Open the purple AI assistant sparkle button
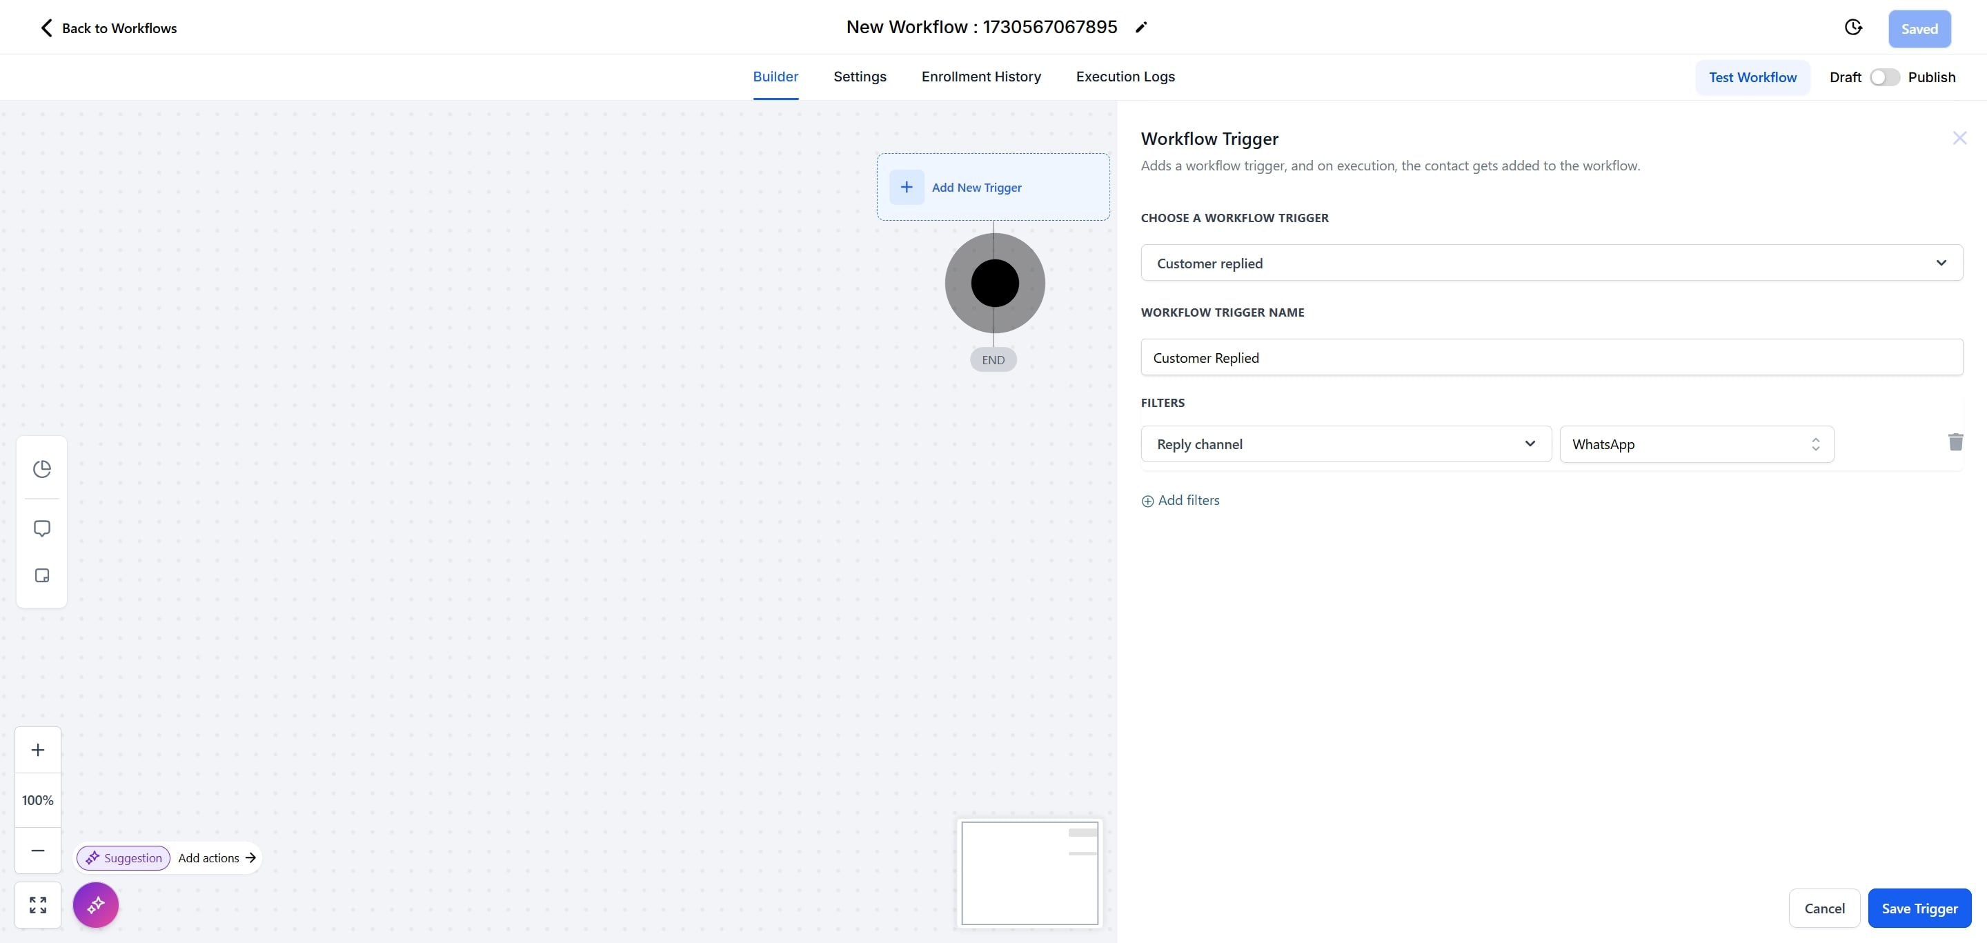This screenshot has height=943, width=1987. point(96,904)
